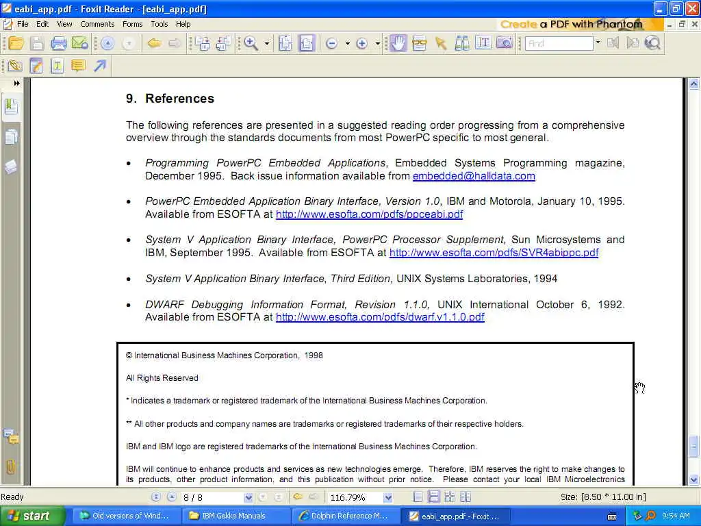Open the dropdown beside Zoom Out minus

[x=347, y=43]
